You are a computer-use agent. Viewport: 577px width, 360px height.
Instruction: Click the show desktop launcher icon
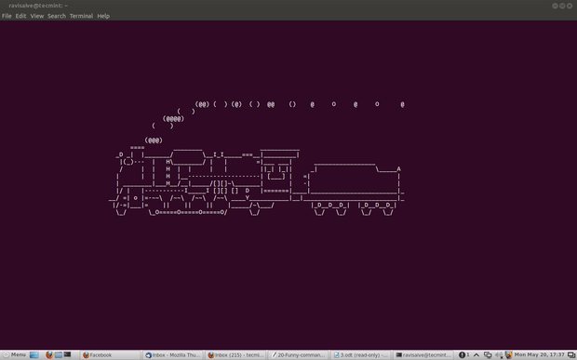pos(34,354)
